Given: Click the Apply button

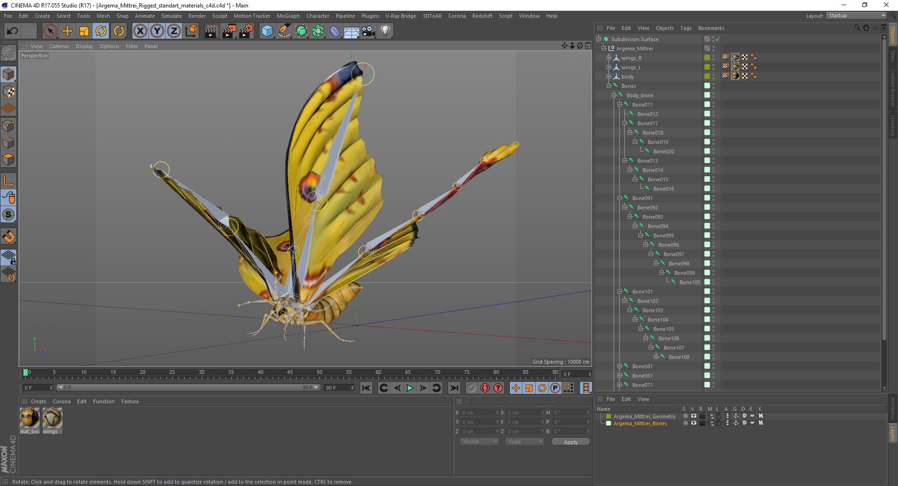Looking at the screenshot, I should tap(571, 442).
